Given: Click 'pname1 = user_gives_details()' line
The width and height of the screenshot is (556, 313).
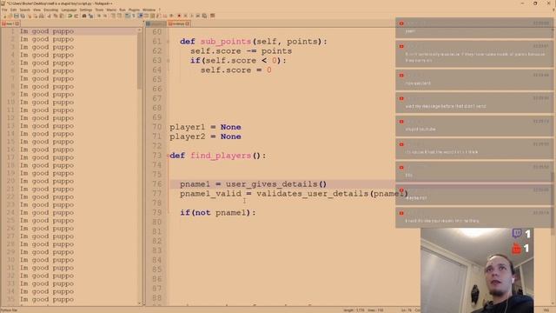Looking at the screenshot, I should tap(253, 184).
